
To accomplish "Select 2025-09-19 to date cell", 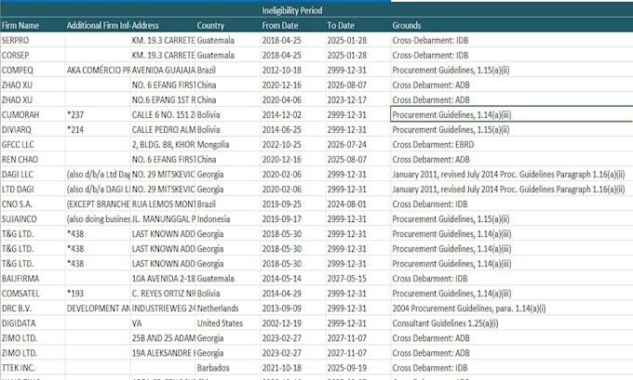I will point(358,368).
